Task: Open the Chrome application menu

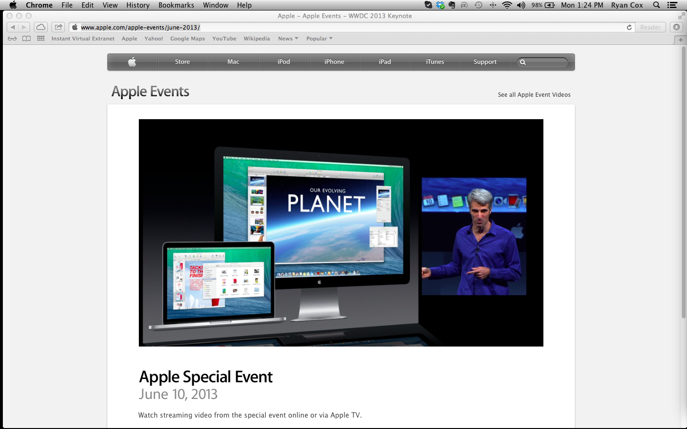Action: click(x=39, y=5)
